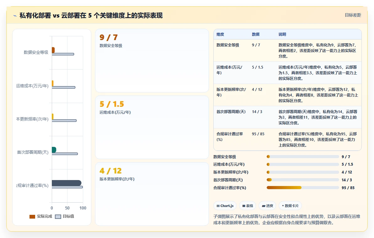The image size is (374, 238).
Task: Click the table description mentioning 两者相差2
Action: point(318,51)
